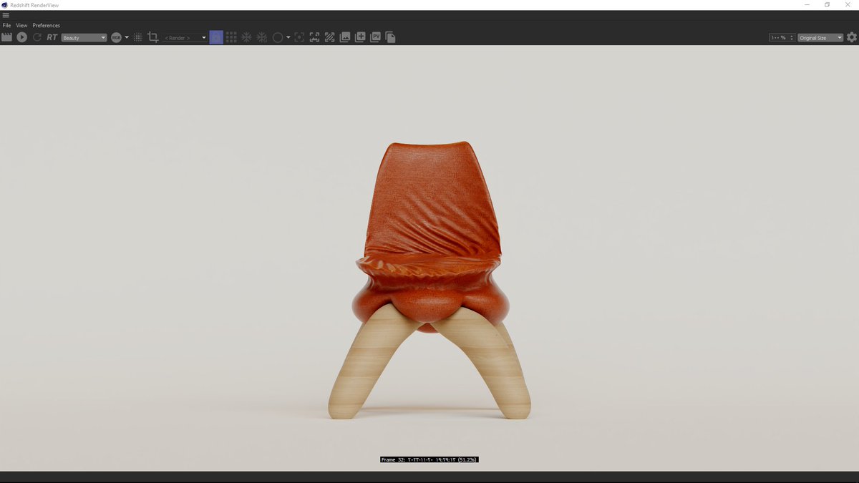Select the crop region tool

coord(153,37)
